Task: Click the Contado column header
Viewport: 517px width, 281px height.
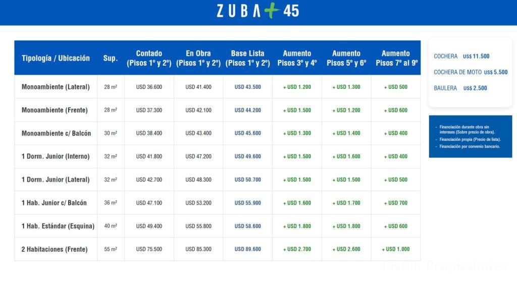Action: pos(149,58)
